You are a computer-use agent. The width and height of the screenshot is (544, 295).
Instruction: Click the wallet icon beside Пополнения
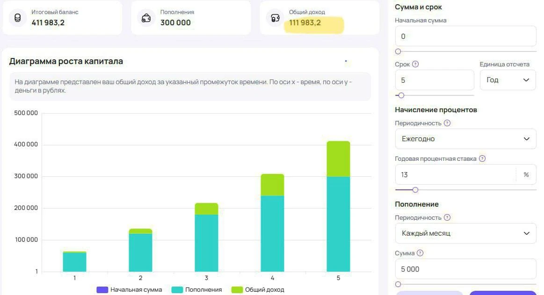(x=146, y=18)
